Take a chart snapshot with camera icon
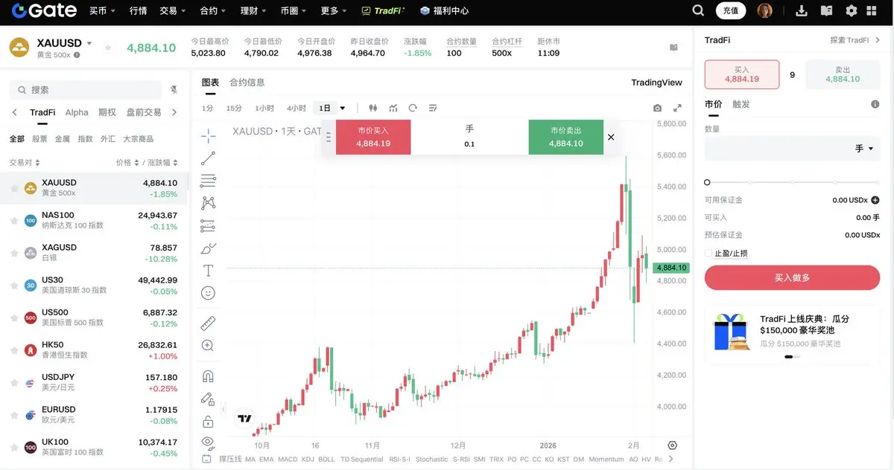 [x=657, y=108]
